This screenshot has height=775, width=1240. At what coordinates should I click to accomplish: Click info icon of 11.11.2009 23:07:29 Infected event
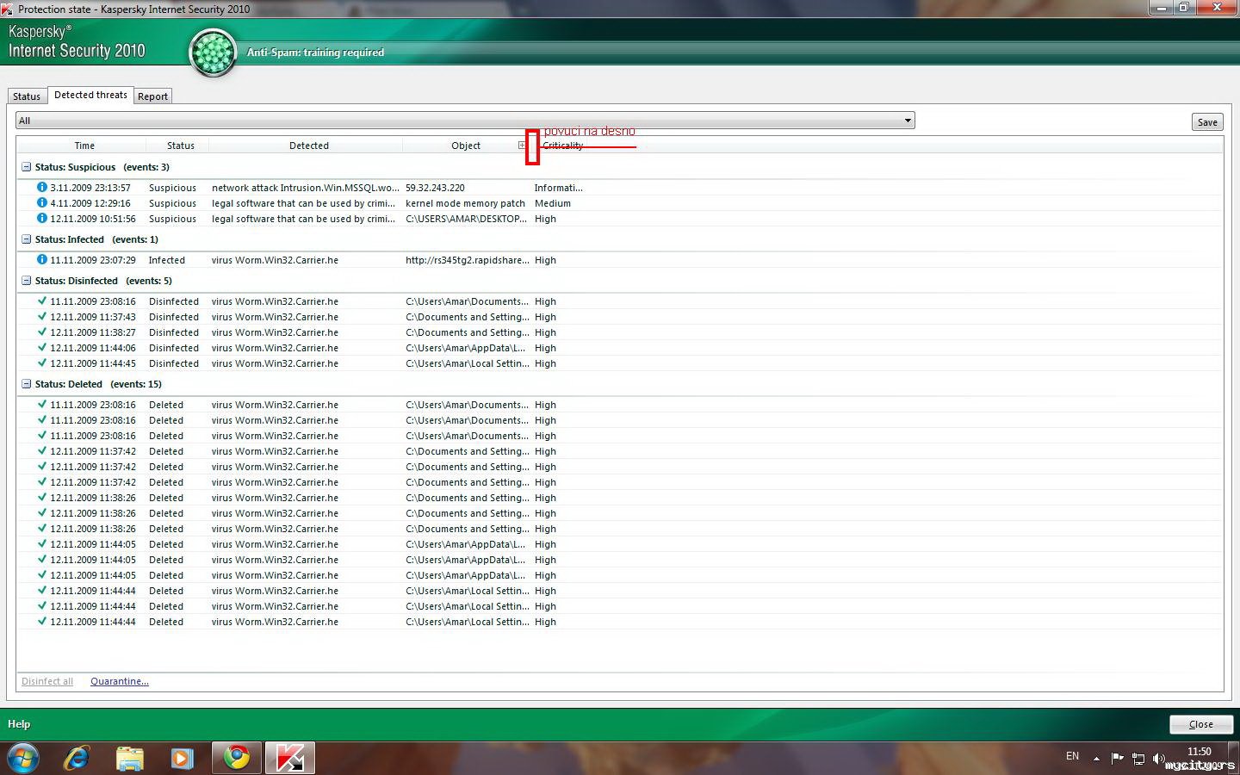pyautogui.click(x=42, y=259)
